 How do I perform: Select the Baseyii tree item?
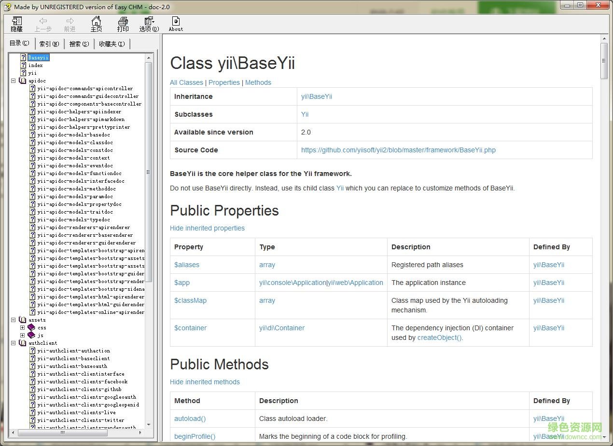pyautogui.click(x=38, y=57)
